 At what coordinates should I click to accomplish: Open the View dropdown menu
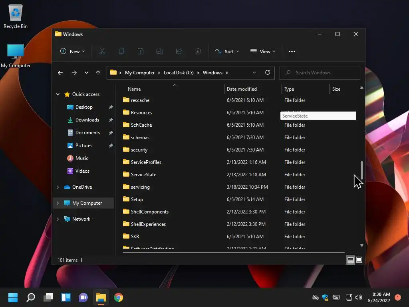click(x=263, y=52)
